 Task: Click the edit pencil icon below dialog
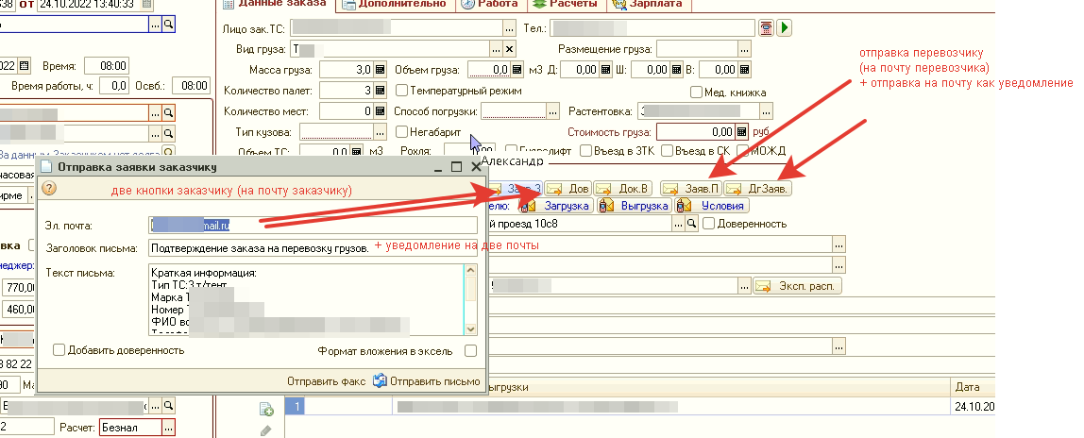pyautogui.click(x=266, y=430)
